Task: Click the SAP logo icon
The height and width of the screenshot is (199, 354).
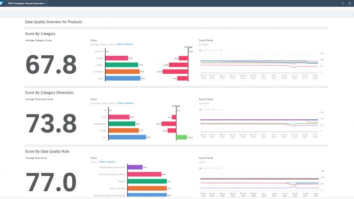Action: click(3, 3)
